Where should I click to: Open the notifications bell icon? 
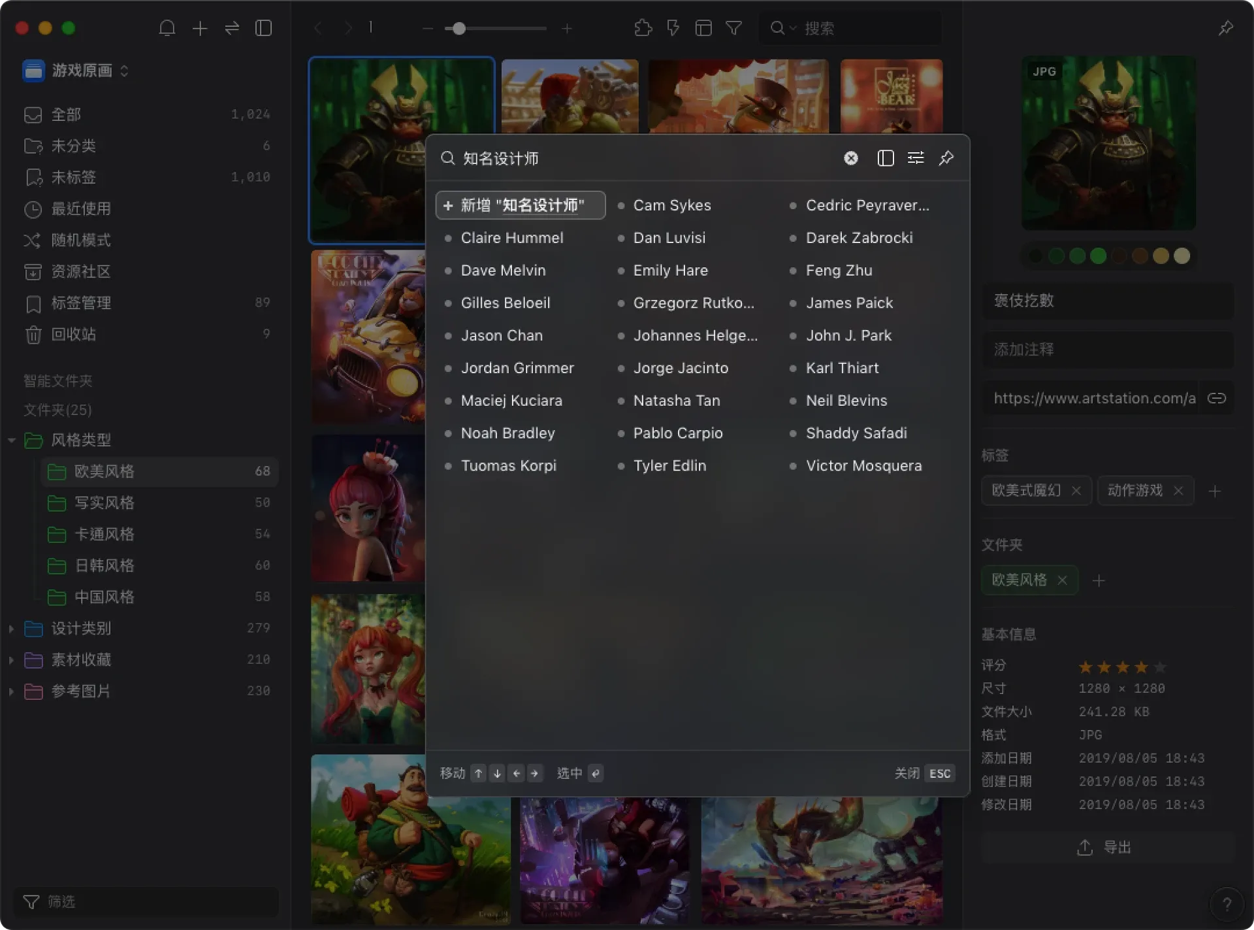click(167, 28)
